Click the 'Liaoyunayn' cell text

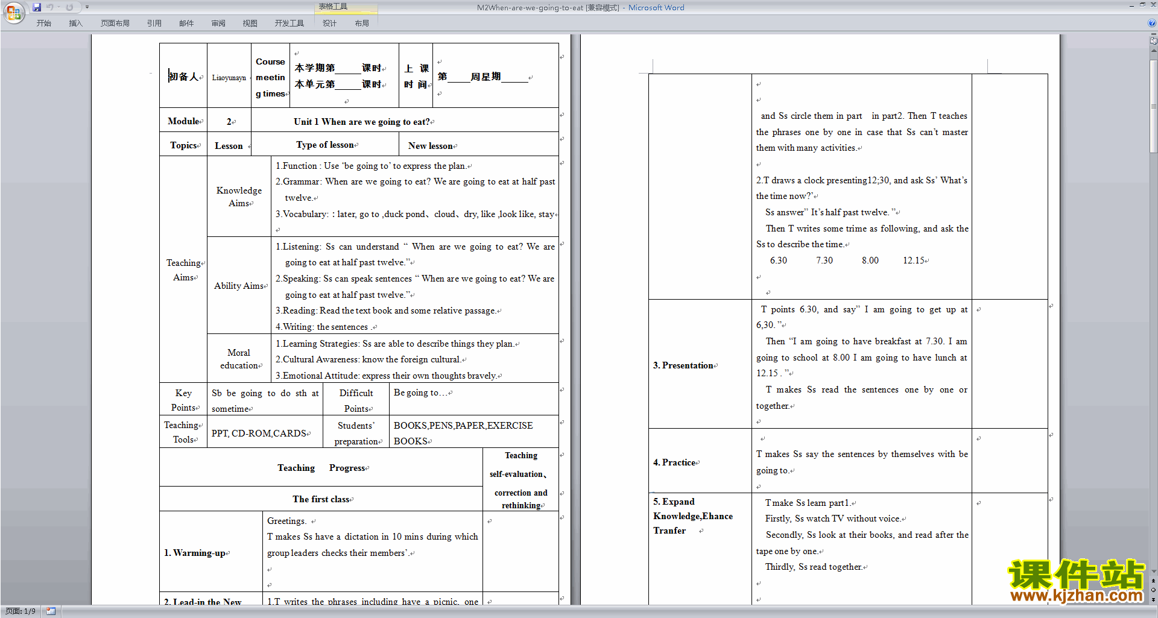pos(229,78)
